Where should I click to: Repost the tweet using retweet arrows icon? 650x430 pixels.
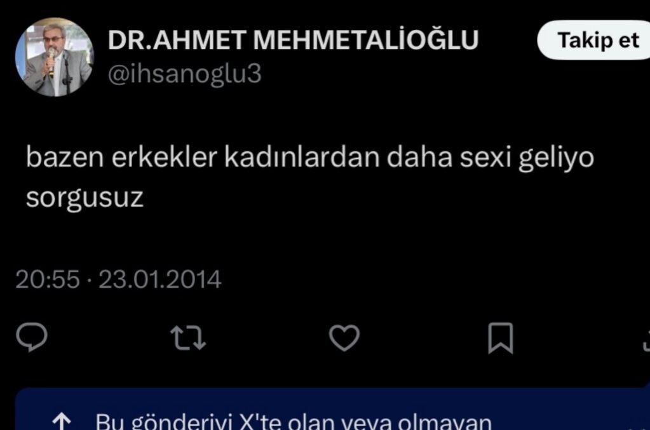point(188,338)
